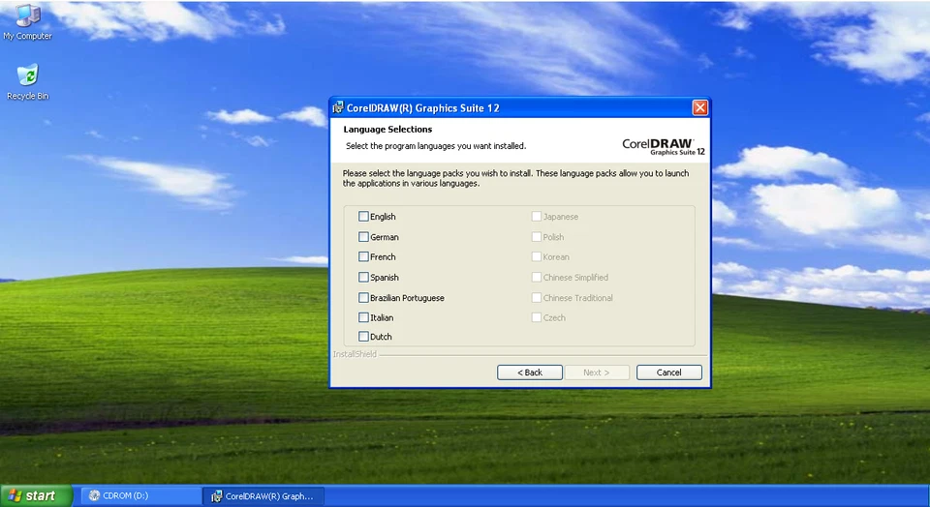Click the disabled Korean checkbox

(536, 257)
